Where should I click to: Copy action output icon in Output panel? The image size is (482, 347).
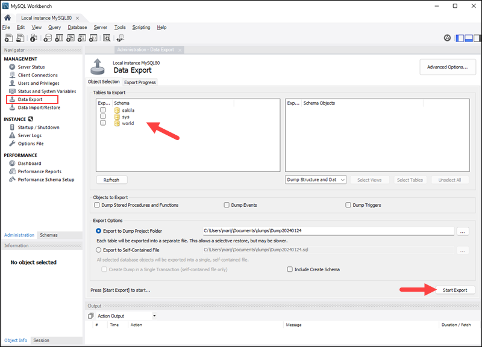point(91,316)
